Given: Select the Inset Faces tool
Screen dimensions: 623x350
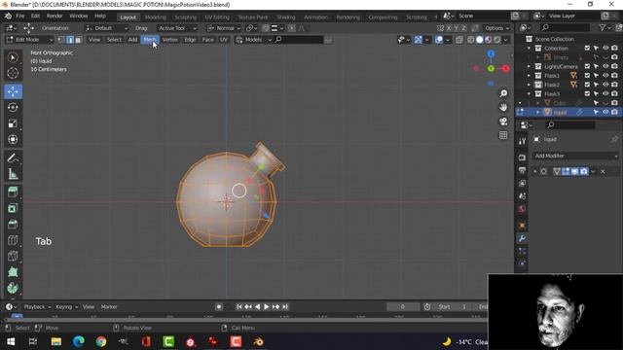Looking at the screenshot, I should pos(13,208).
